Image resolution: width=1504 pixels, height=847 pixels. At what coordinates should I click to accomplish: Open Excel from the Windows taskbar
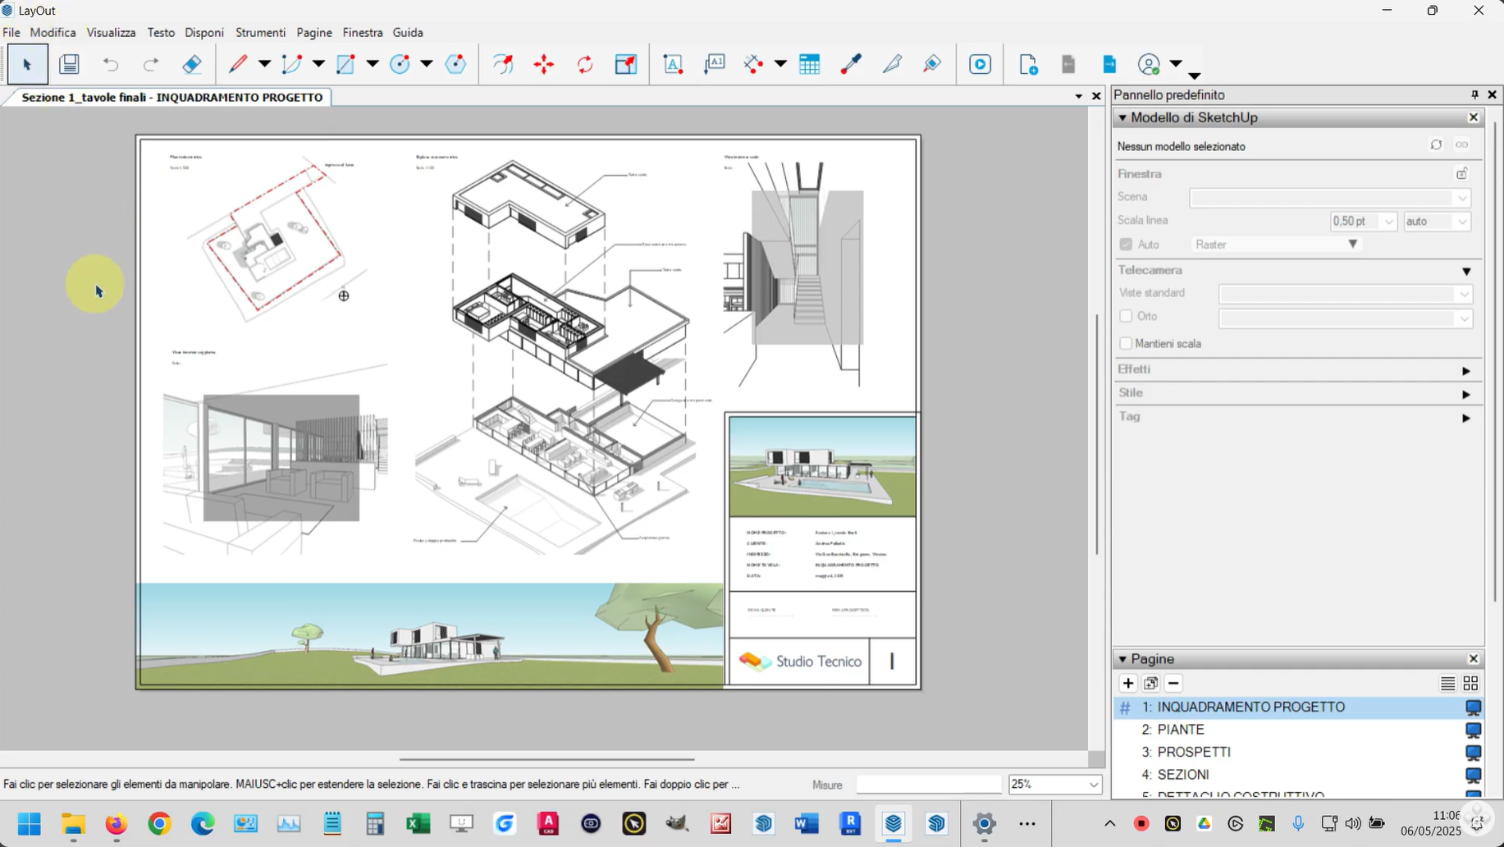pyautogui.click(x=418, y=823)
